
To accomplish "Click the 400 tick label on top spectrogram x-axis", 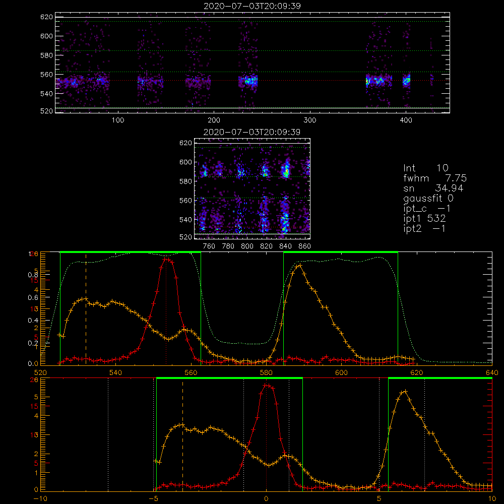I will (x=406, y=120).
